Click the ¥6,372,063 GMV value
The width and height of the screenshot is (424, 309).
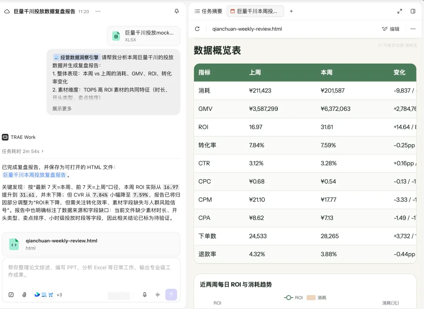point(335,109)
